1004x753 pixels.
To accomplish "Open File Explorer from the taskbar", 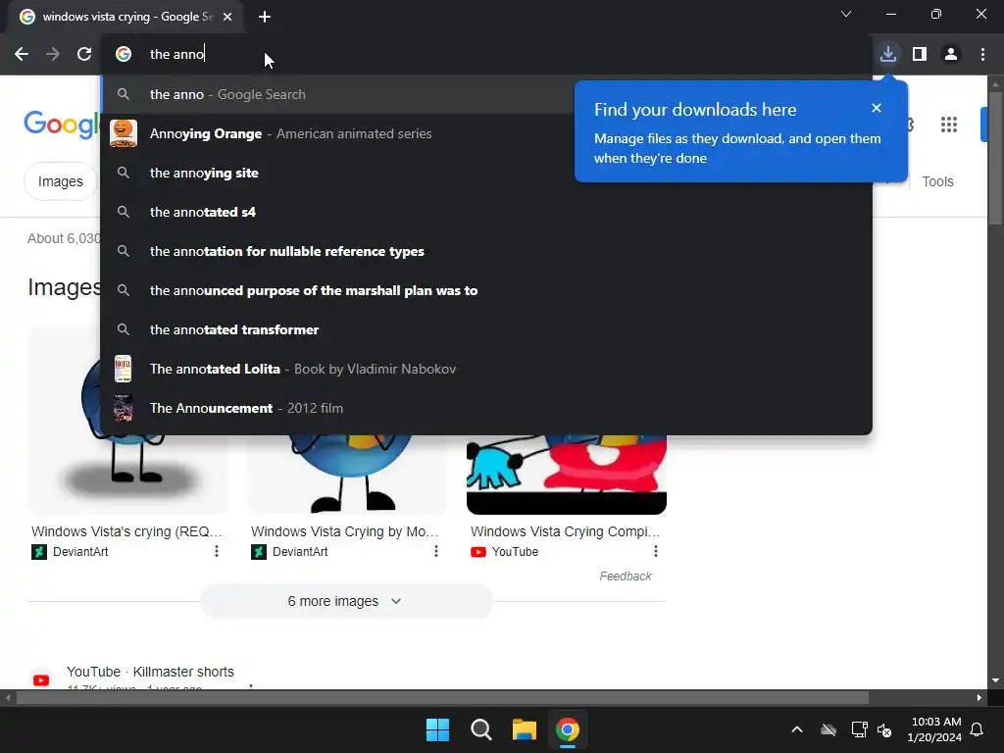I will point(524,729).
